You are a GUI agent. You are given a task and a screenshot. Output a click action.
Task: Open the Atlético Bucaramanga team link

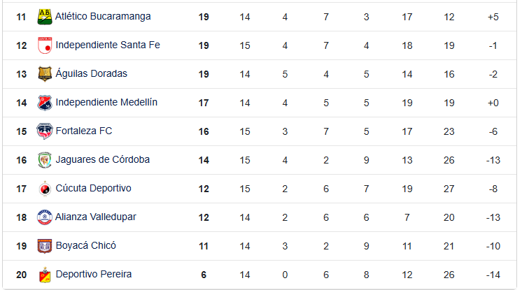(103, 16)
